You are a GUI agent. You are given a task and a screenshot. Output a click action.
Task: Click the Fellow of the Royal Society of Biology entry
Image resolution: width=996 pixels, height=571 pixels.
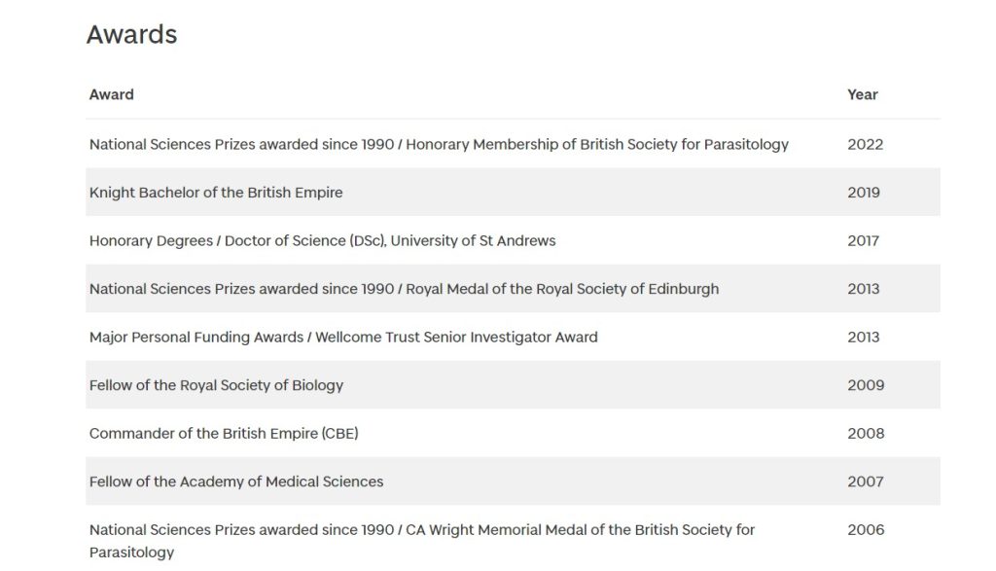click(x=216, y=385)
